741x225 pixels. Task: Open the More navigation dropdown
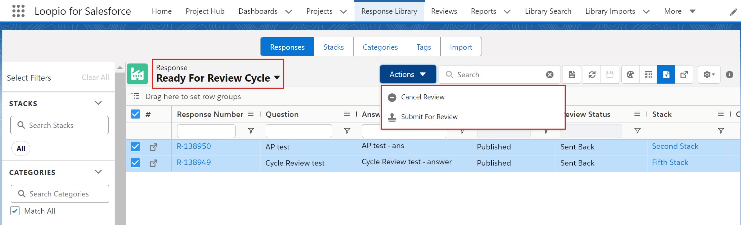point(680,11)
